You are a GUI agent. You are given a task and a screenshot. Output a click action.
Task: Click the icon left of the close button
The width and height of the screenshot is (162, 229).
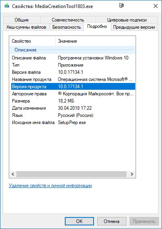(x=121, y=6)
